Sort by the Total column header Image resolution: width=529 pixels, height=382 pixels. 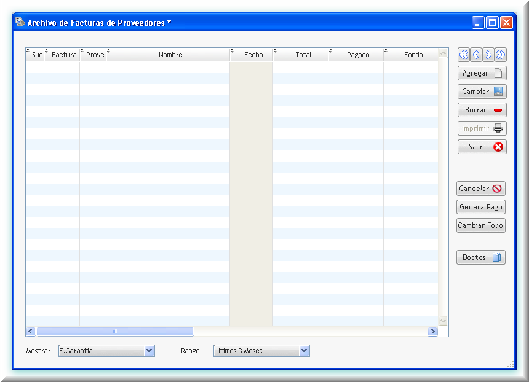tap(301, 55)
